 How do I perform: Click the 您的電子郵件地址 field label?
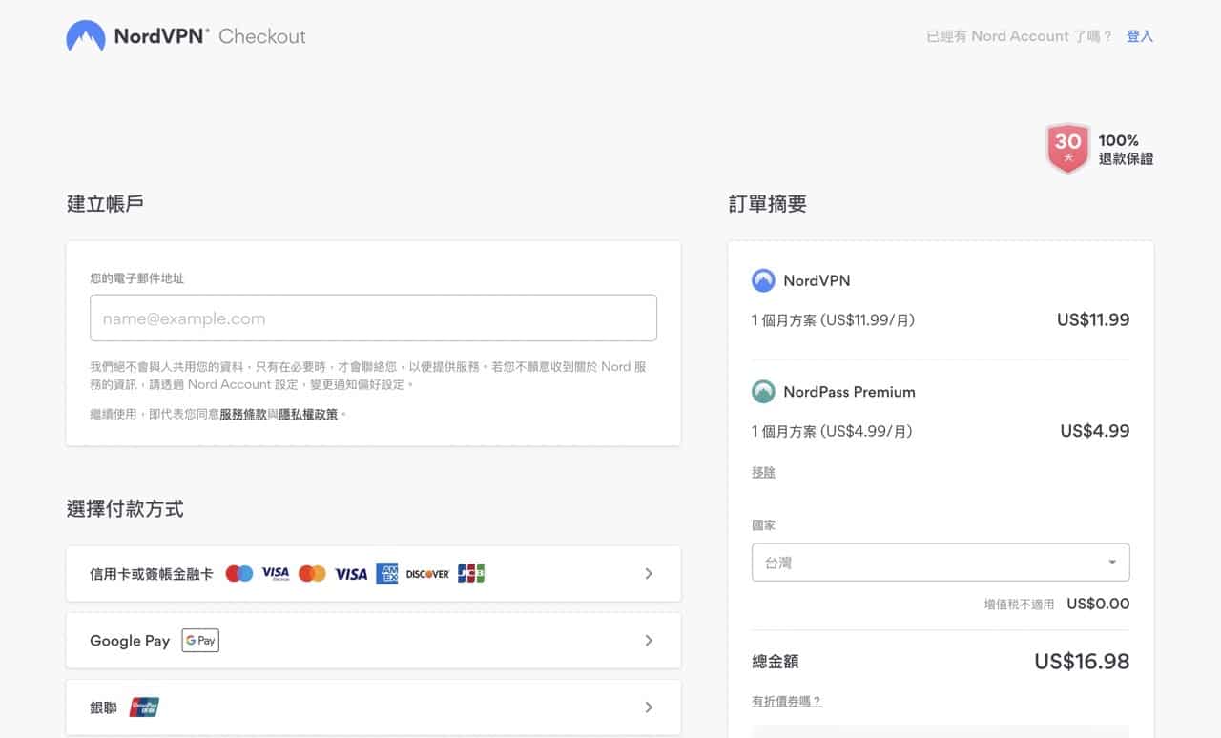pos(136,278)
